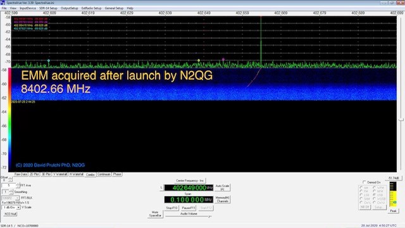
Task: Select the WUSB demodulation radio button
Action: coord(374,199)
